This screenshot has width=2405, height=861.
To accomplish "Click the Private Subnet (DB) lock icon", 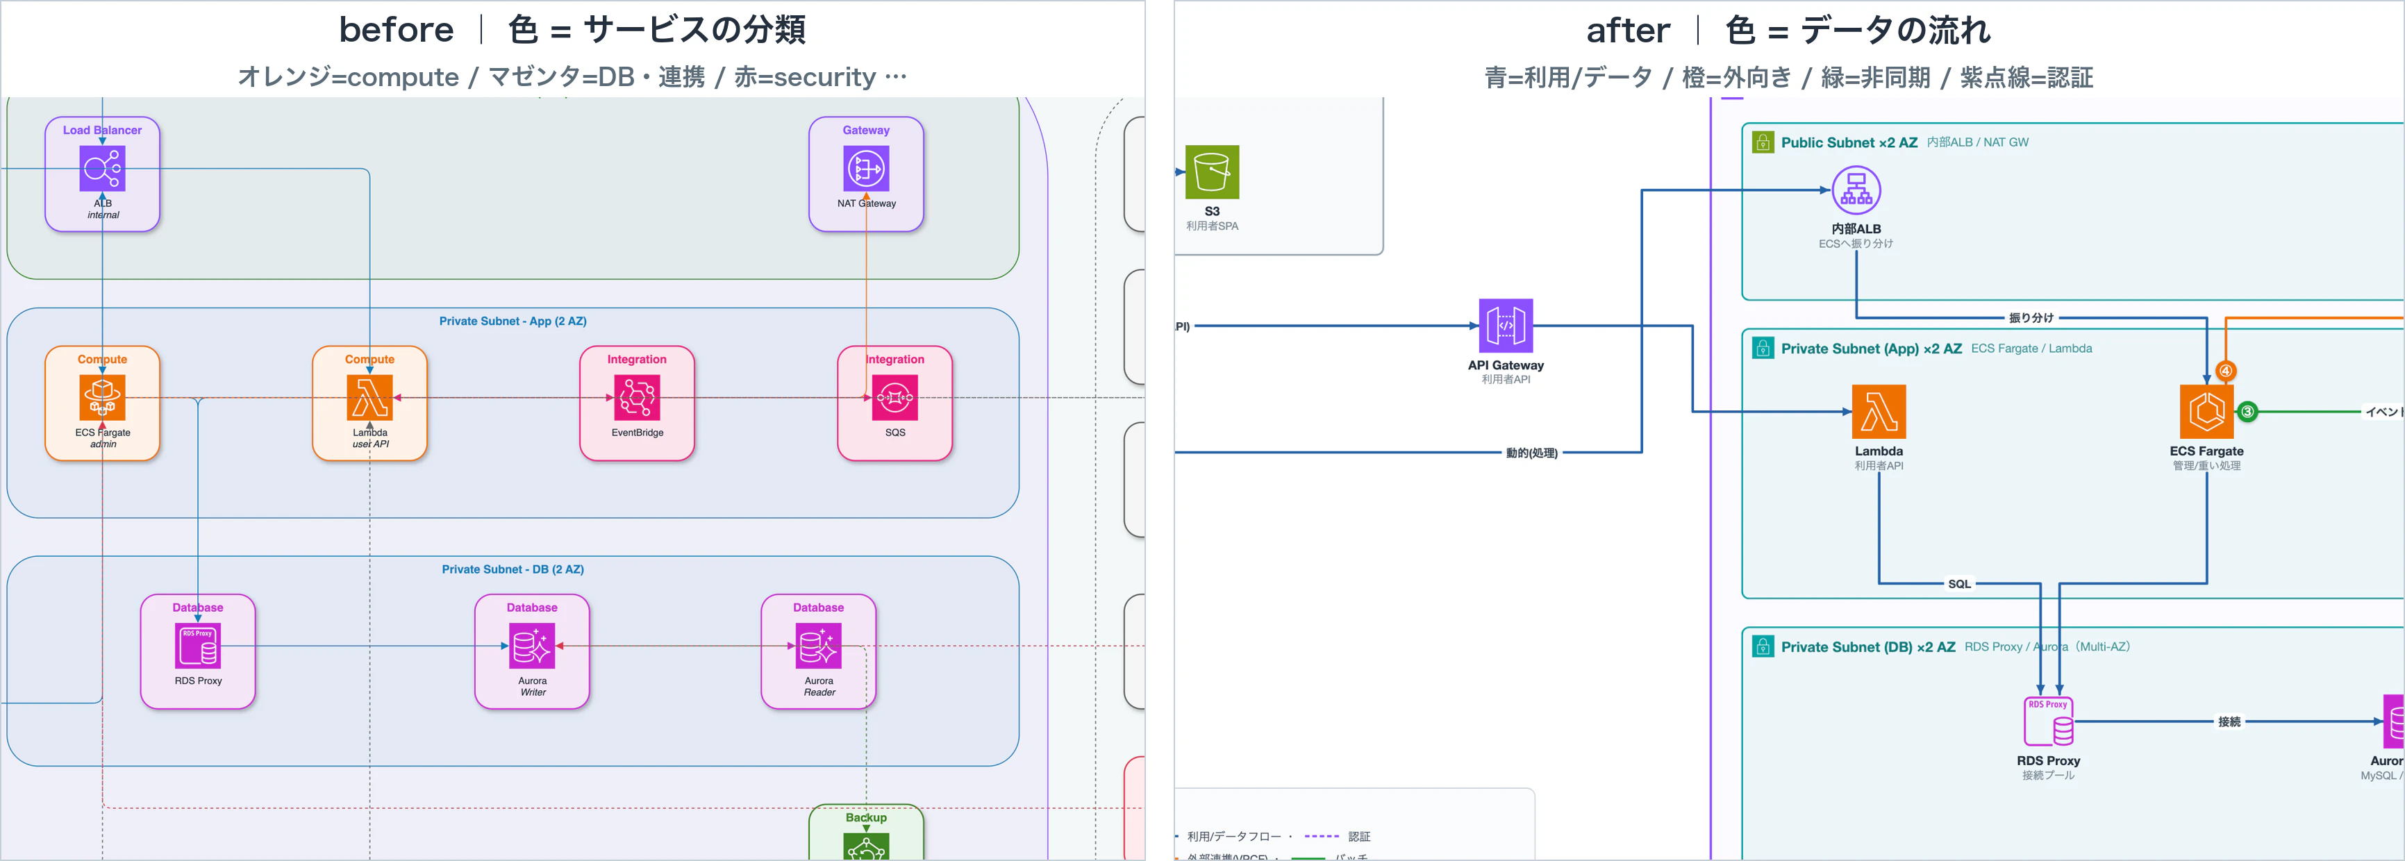I will (x=1763, y=646).
